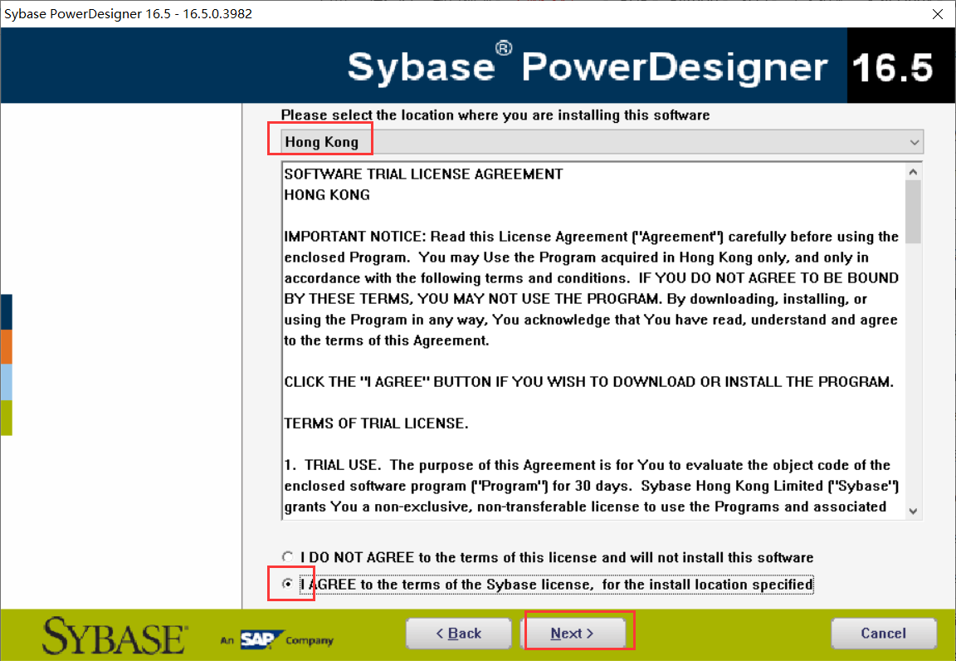Click the scroll-up arrow of the license text
Image resolution: width=956 pixels, height=661 pixels.
pos(913,169)
